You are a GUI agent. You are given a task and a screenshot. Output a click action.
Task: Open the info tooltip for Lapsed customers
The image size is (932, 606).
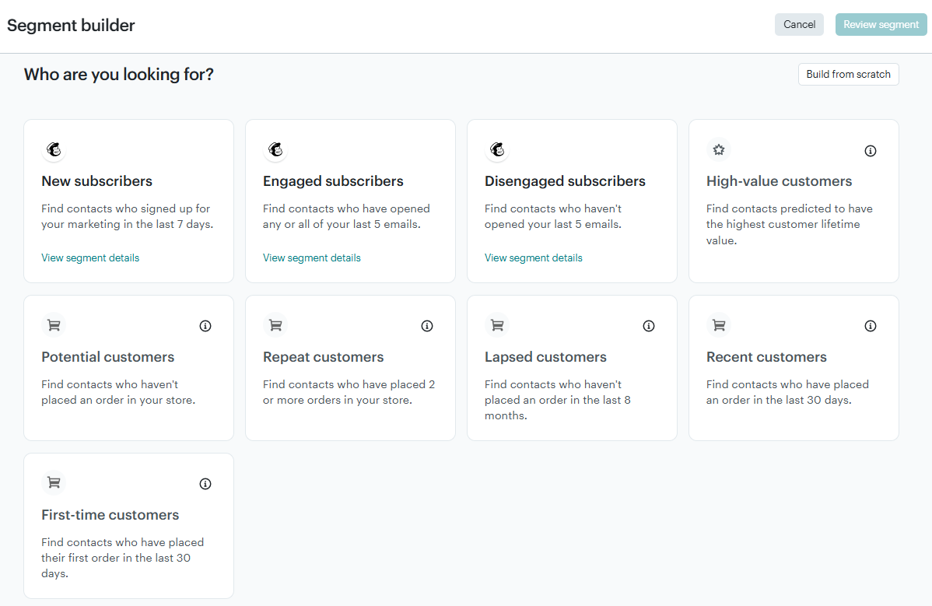pos(648,326)
